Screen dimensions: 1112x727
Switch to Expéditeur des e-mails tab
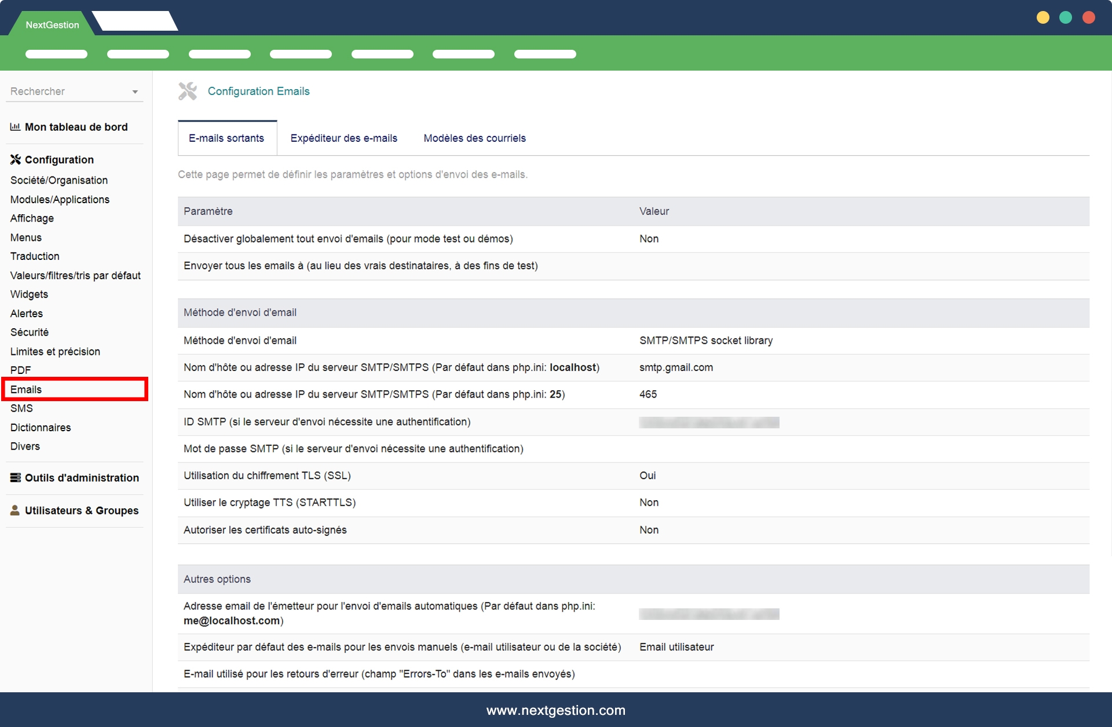pyautogui.click(x=343, y=138)
